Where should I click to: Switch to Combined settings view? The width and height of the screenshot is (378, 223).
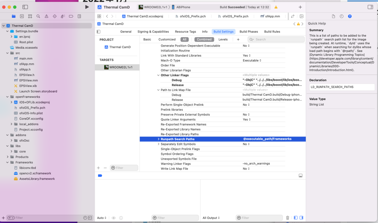[x=204, y=39]
